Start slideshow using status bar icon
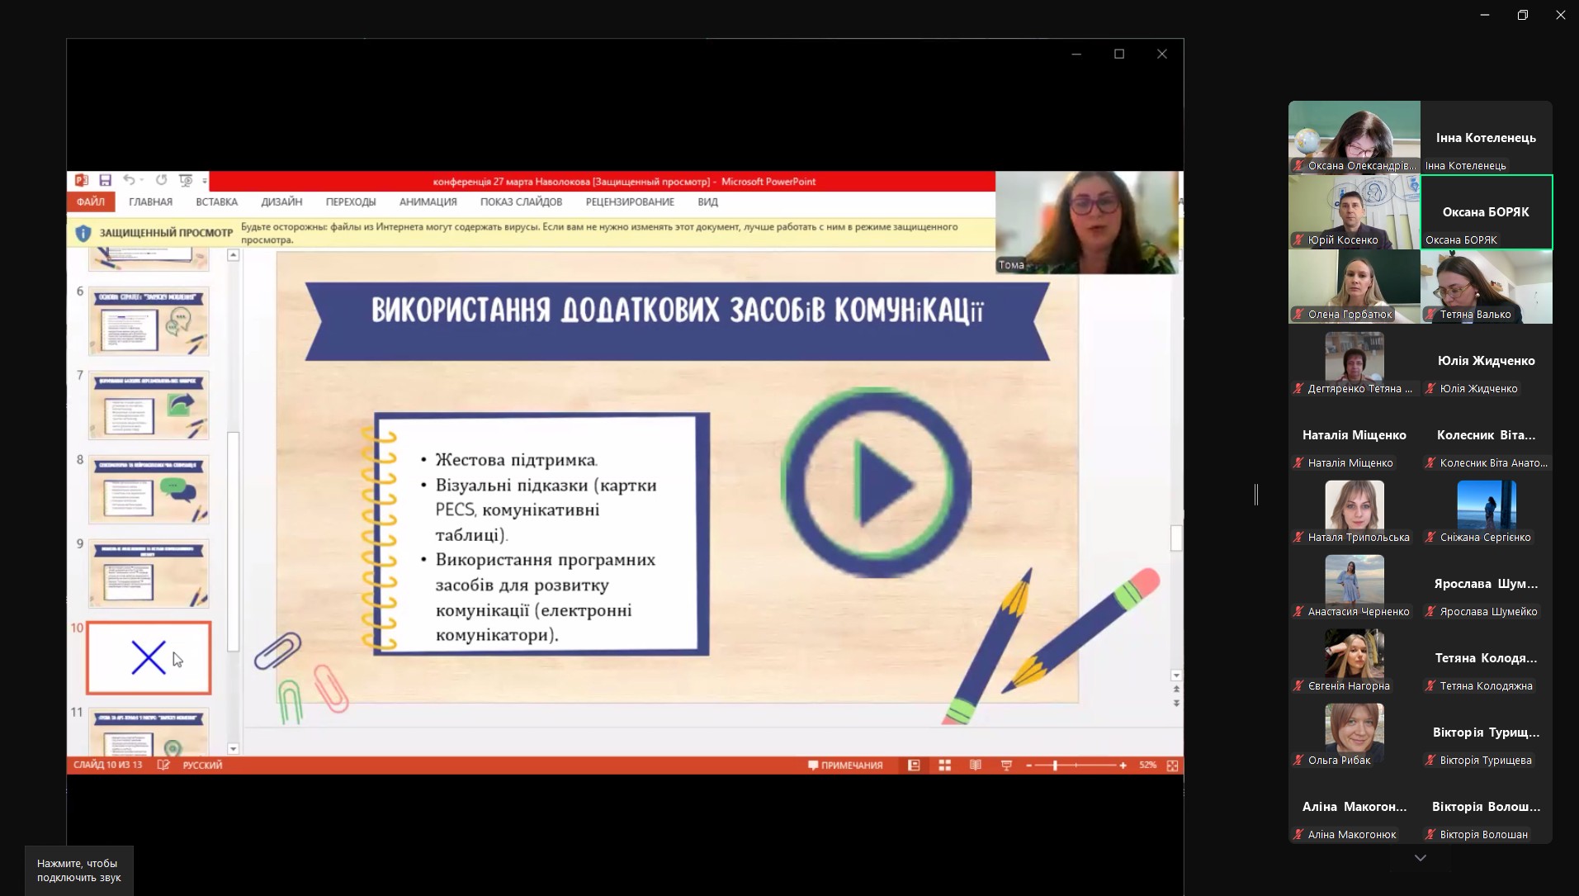Image resolution: width=1579 pixels, height=896 pixels. (x=1006, y=766)
